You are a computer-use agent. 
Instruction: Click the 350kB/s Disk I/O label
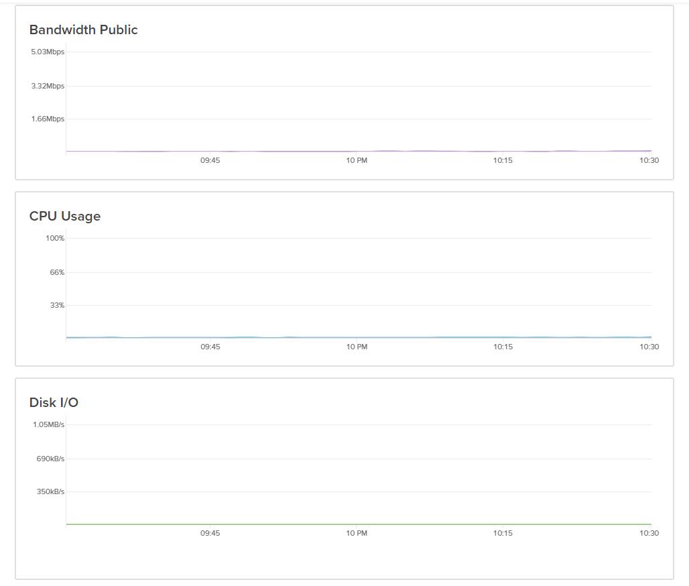pos(50,492)
